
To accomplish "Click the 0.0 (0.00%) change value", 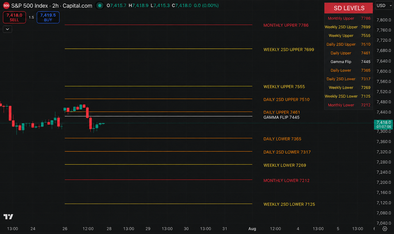I will click(206, 5).
